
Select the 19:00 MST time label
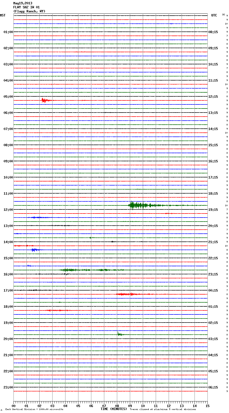[8, 323]
